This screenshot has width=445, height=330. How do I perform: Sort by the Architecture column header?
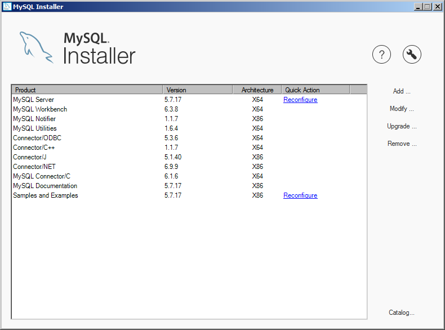click(x=257, y=90)
